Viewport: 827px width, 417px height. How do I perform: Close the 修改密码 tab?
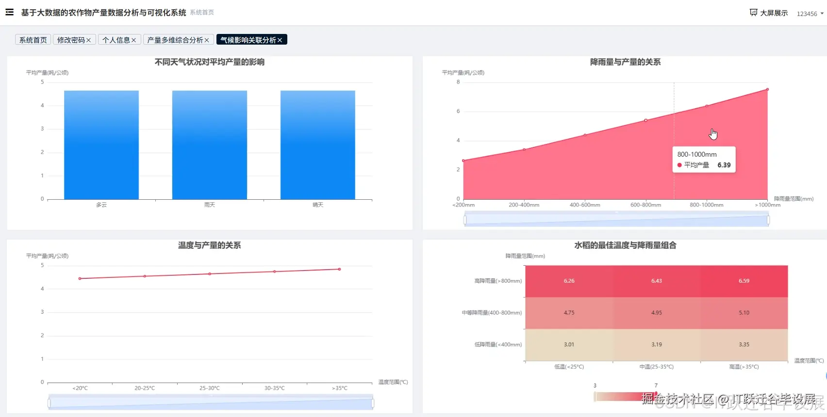click(x=88, y=40)
